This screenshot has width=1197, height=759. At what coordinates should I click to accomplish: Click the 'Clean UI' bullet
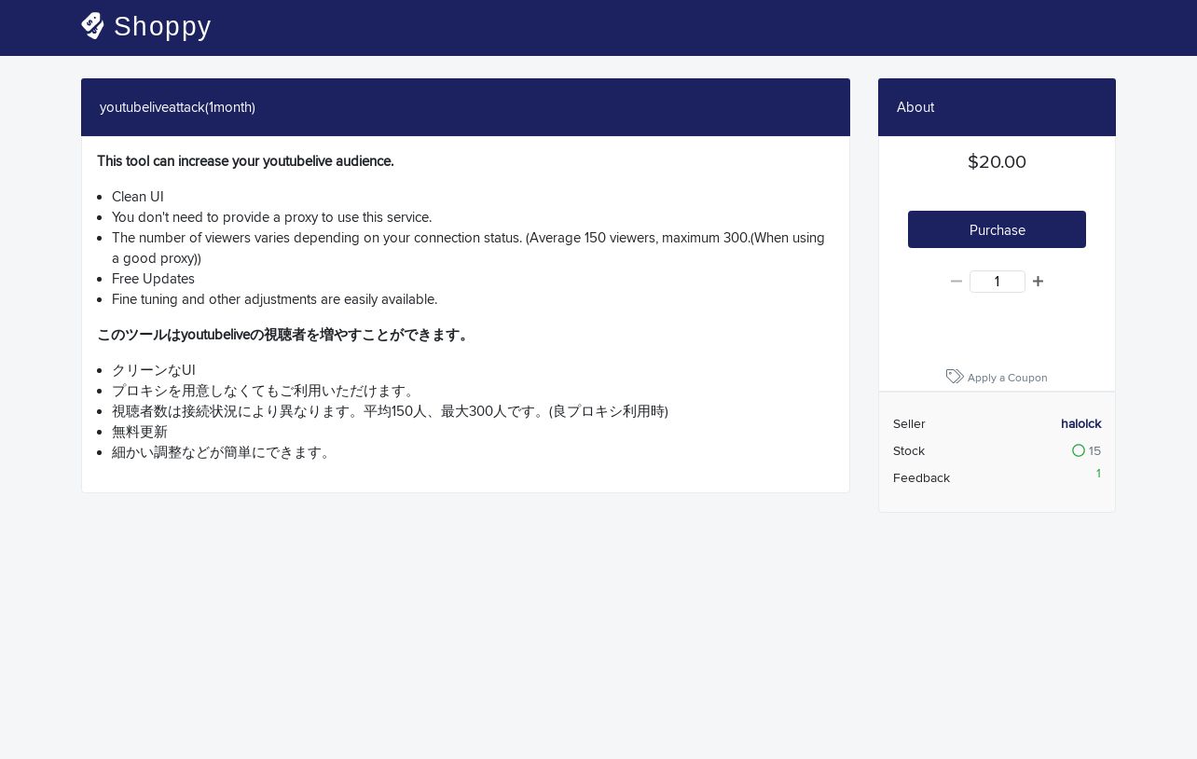[x=138, y=197]
